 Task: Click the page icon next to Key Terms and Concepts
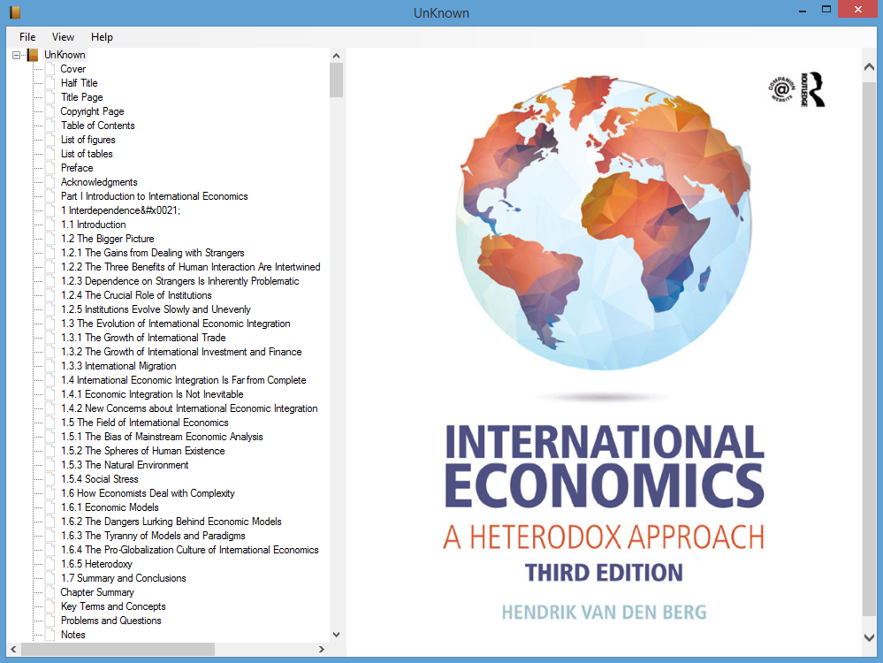click(50, 606)
